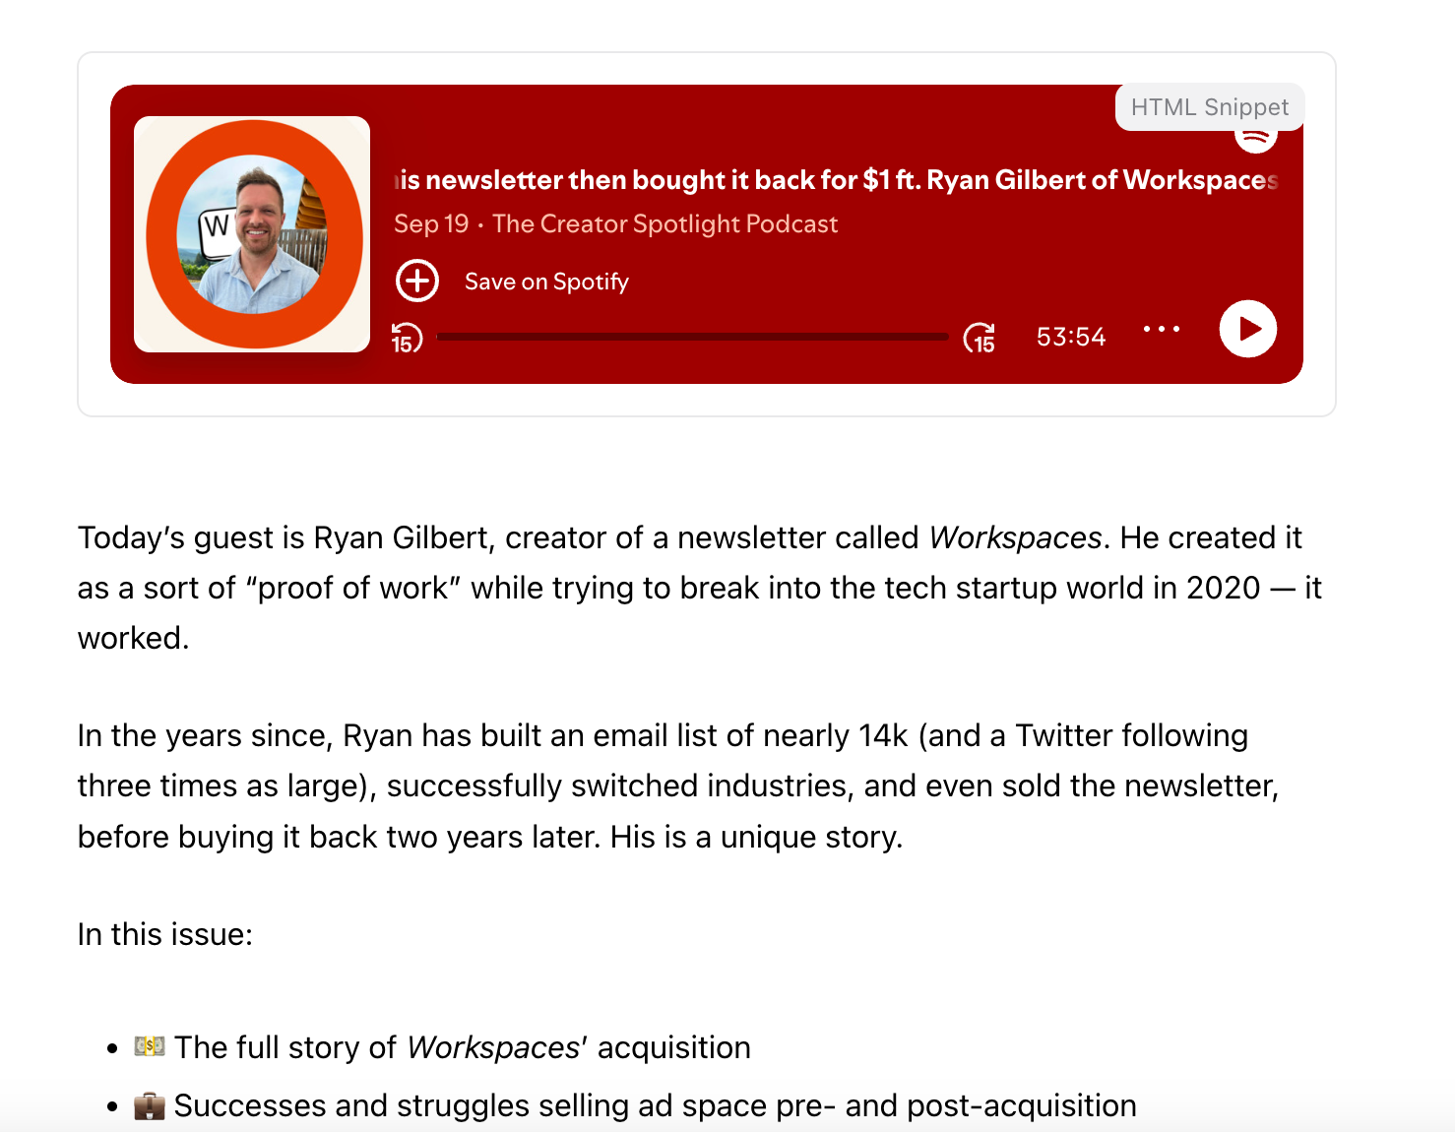This screenshot has height=1132, width=1455.
Task: Rewind the episode 15 seconds
Action: pyautogui.click(x=407, y=338)
